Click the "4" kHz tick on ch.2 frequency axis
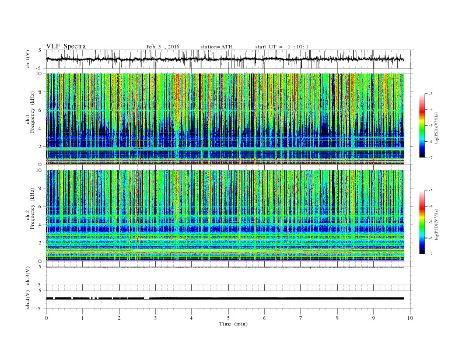 click(40, 225)
